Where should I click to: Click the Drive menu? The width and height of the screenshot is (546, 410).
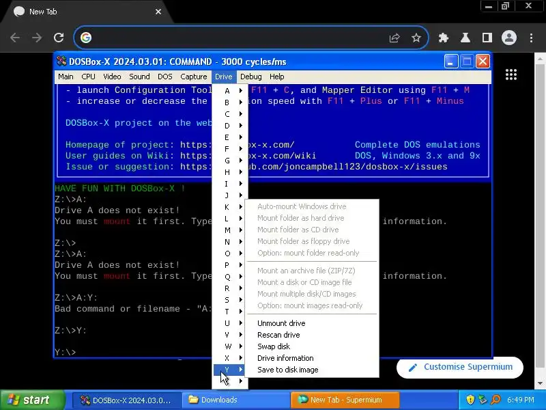coord(224,77)
